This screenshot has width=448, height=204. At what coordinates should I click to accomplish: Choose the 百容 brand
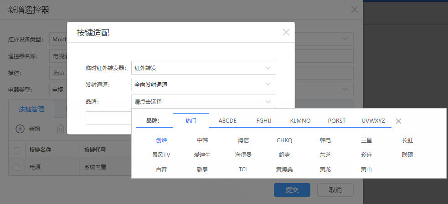pos(161,169)
